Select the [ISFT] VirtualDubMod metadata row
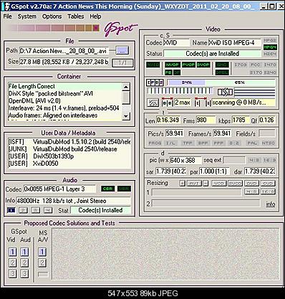 [69, 142]
